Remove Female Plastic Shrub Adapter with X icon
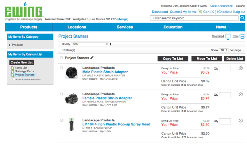 pos(241,94)
